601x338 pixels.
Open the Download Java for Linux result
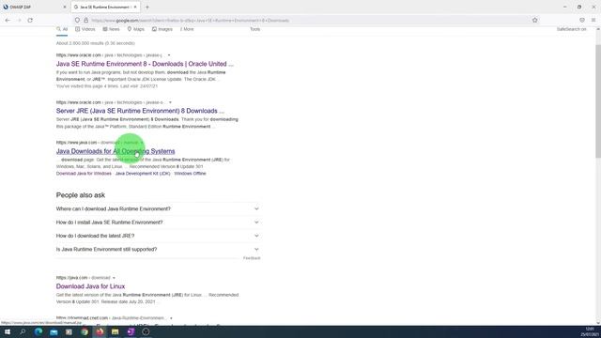coord(90,286)
